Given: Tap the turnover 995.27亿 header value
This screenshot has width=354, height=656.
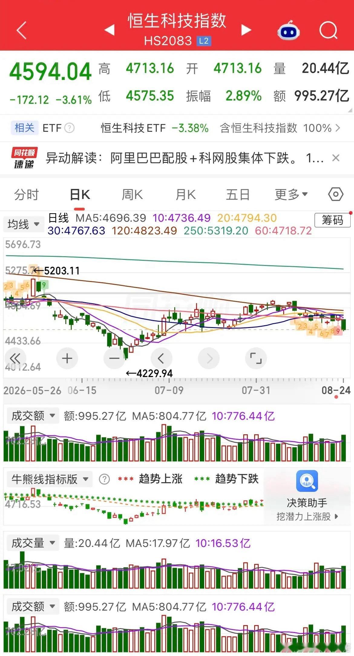Looking at the screenshot, I should coord(322,96).
